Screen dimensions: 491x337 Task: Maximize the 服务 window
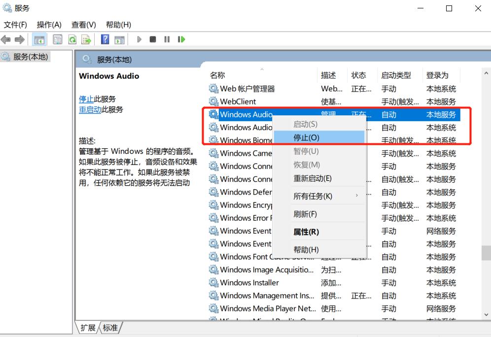449,8
